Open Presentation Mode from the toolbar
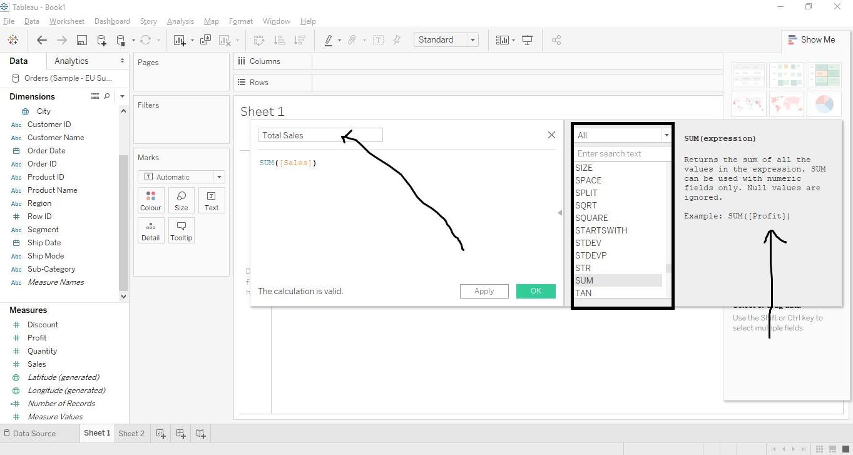The image size is (853, 455). click(x=528, y=40)
